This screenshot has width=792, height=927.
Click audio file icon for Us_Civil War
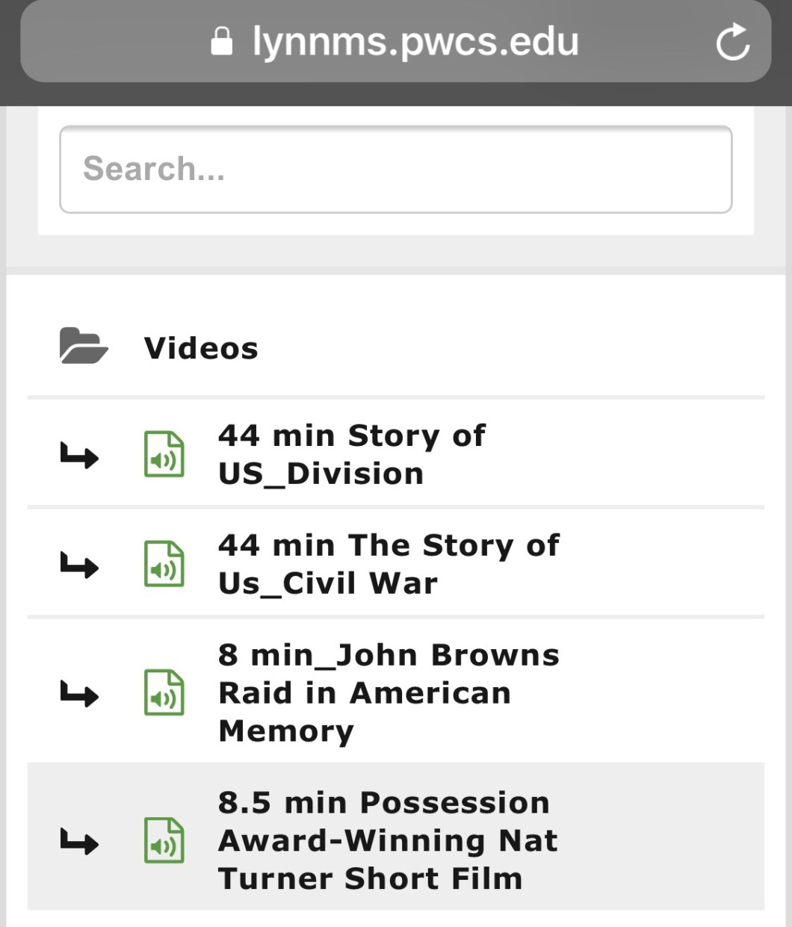[x=164, y=564]
